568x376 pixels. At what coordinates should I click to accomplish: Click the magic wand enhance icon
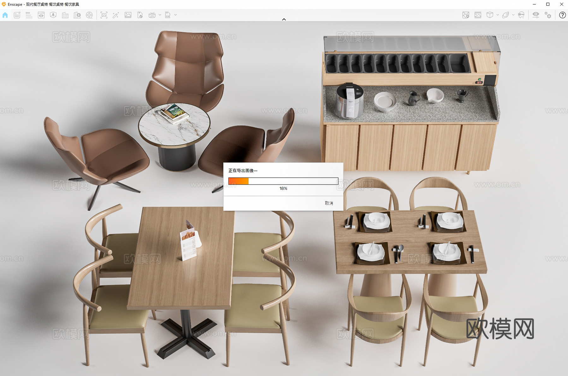(x=116, y=15)
